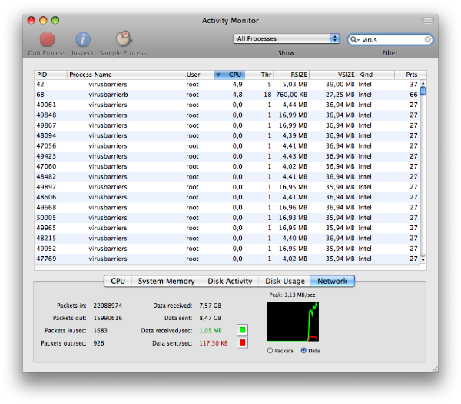Viewport: 461px width, 404px height.
Task: Click the Packets in value 22088974
Action: tap(108, 306)
